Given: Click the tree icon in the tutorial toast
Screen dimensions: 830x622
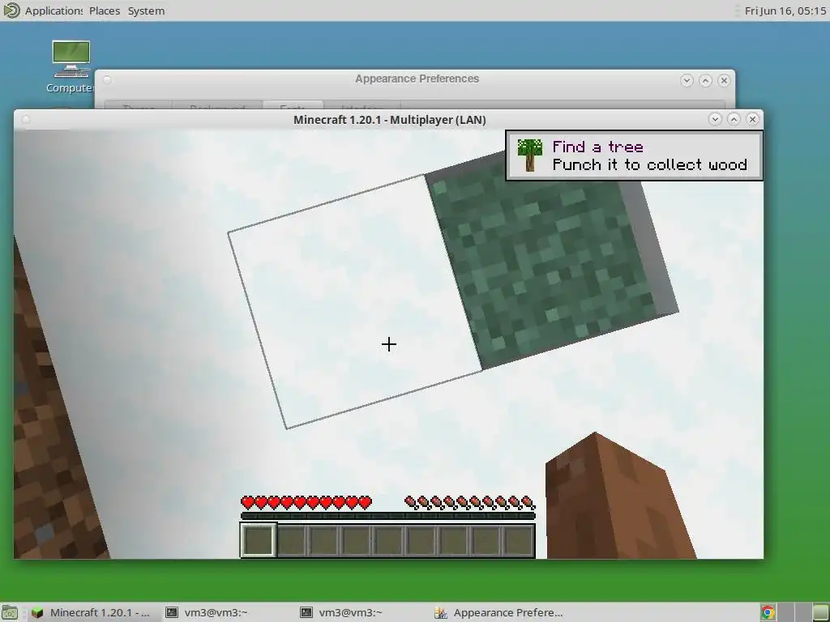Looking at the screenshot, I should [x=529, y=155].
